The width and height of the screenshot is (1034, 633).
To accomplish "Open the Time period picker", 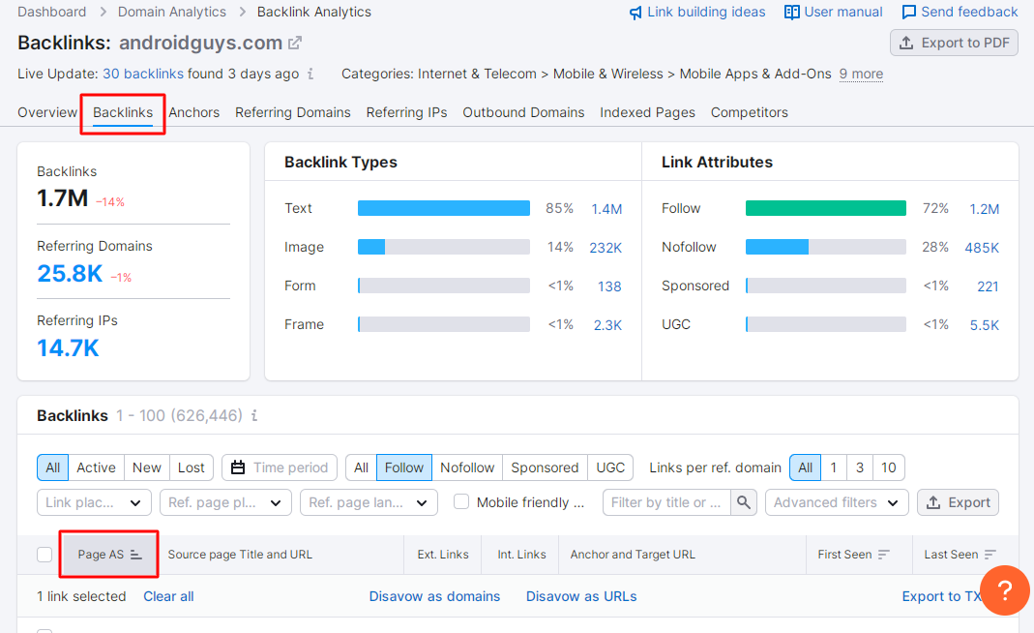I will coord(280,467).
